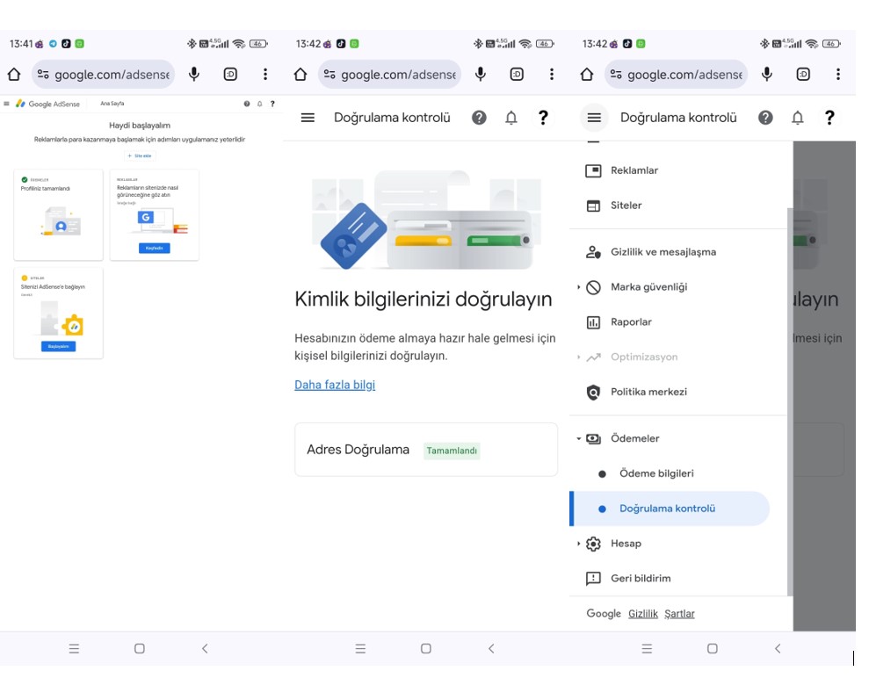The height and width of the screenshot is (678, 869).
Task: Open the Gizlilik link in the drawer footer
Action: pos(643,614)
